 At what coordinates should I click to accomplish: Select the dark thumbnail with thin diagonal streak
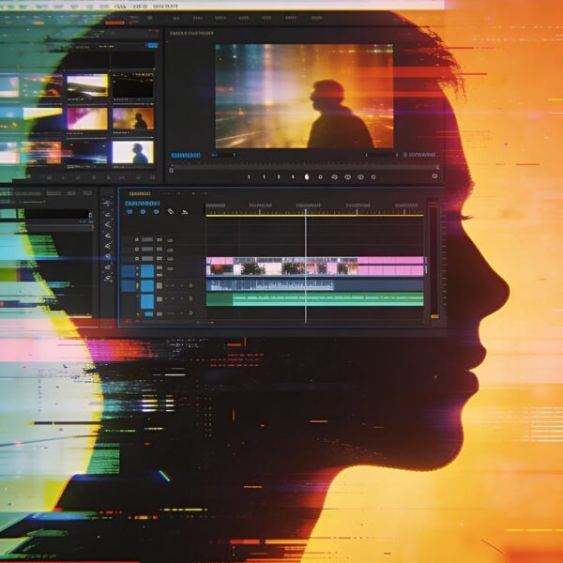133,85
